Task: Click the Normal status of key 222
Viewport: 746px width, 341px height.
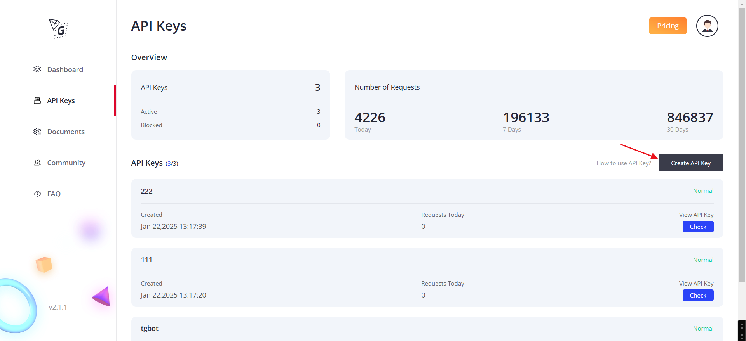Action: (703, 191)
